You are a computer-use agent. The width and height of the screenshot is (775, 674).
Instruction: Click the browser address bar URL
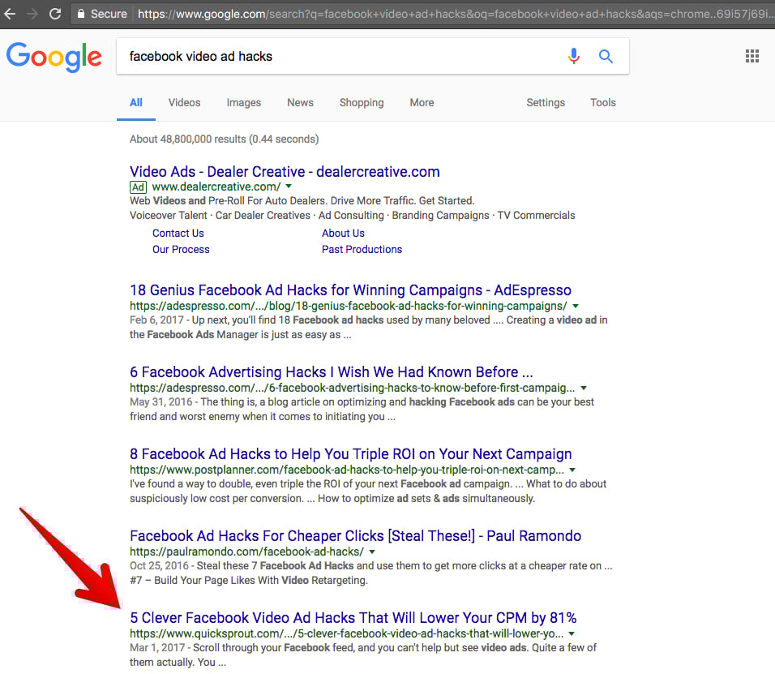[x=454, y=14]
